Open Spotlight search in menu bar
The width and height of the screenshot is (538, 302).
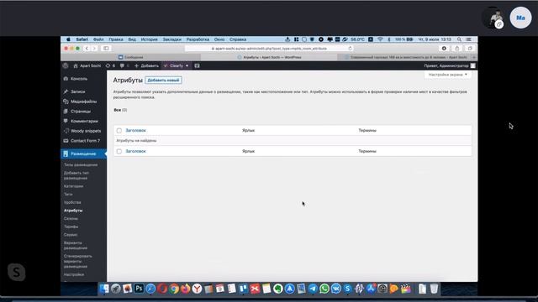[x=459, y=39]
